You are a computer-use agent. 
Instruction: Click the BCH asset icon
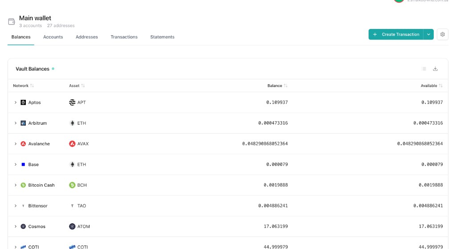(x=72, y=185)
